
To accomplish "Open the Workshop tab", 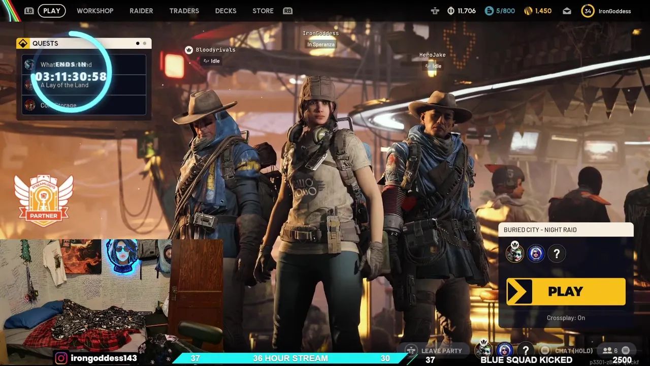I will (x=95, y=11).
